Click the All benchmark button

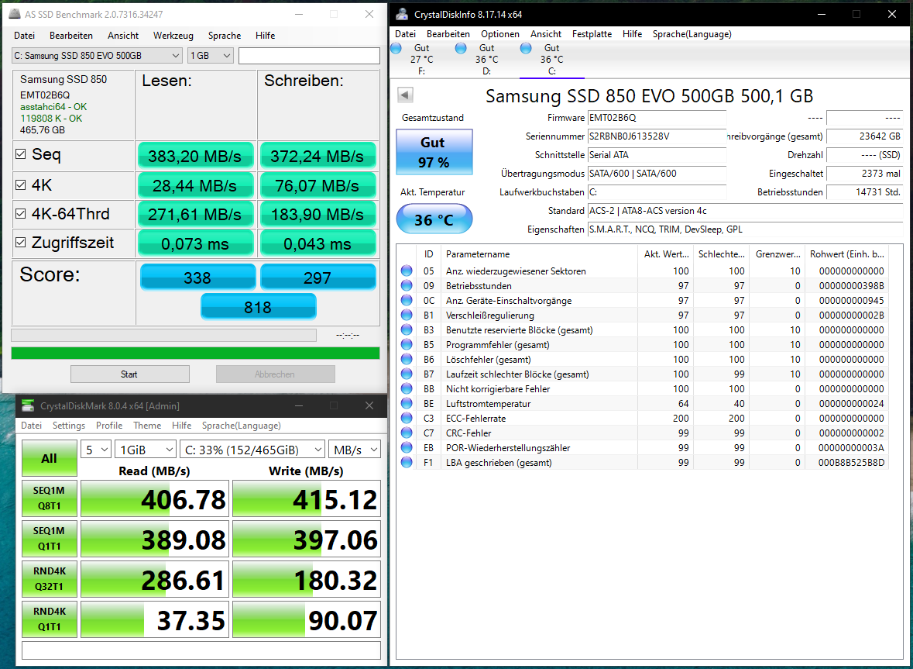[50, 458]
